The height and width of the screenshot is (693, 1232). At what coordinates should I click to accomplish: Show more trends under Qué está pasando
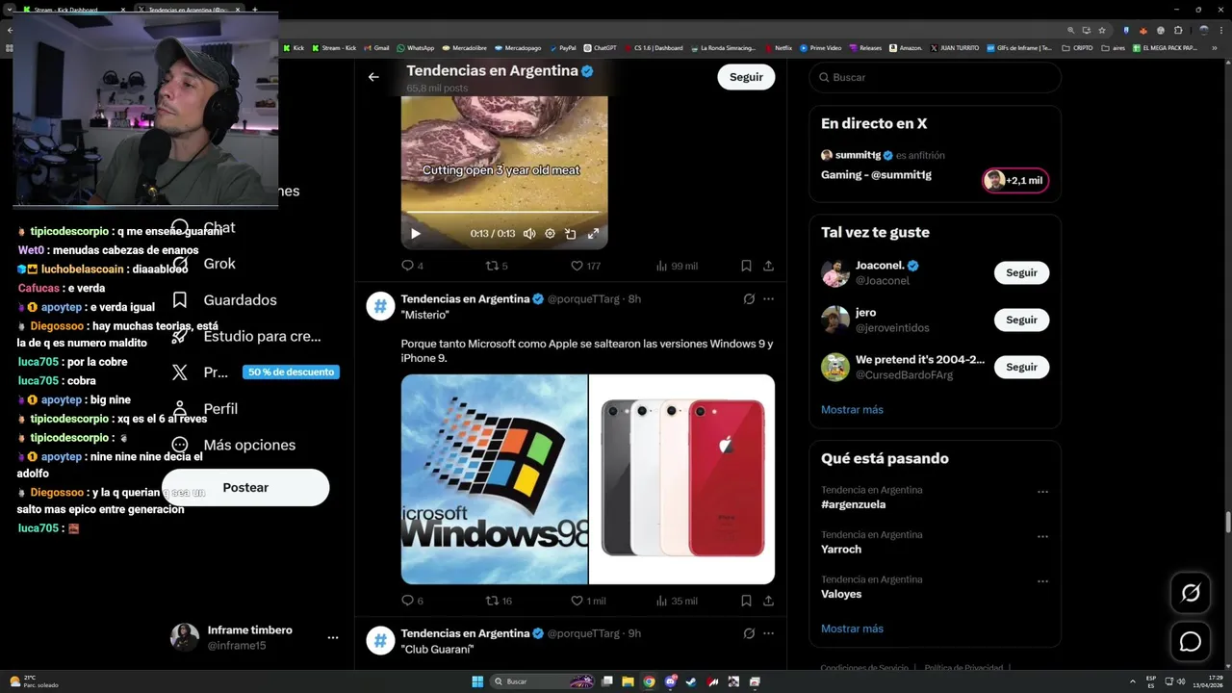click(852, 629)
